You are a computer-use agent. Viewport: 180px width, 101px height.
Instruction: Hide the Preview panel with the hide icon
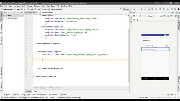click(176, 12)
